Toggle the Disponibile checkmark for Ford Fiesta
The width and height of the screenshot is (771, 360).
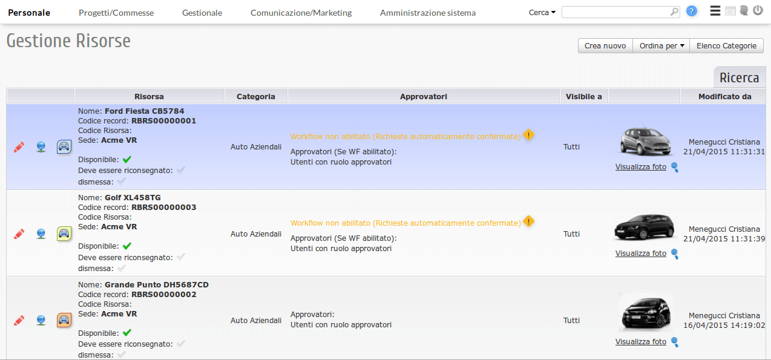[x=127, y=160]
